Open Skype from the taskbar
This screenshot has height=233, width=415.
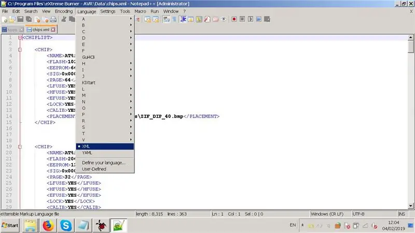(x=66, y=226)
